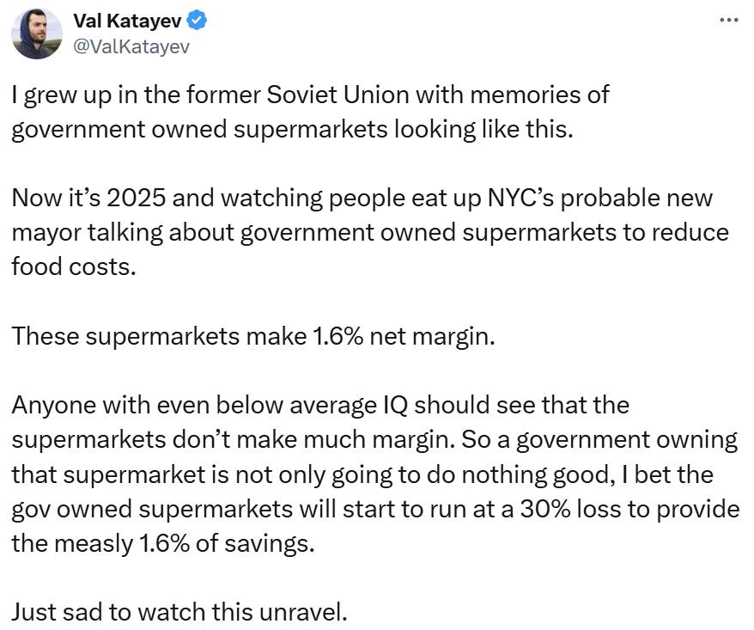
Task: Click the line starting 'mayor talking about government owned'
Action: click(370, 232)
